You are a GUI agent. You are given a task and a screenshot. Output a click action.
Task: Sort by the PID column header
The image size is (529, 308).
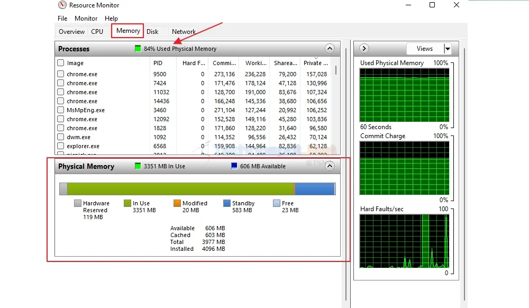pyautogui.click(x=163, y=63)
